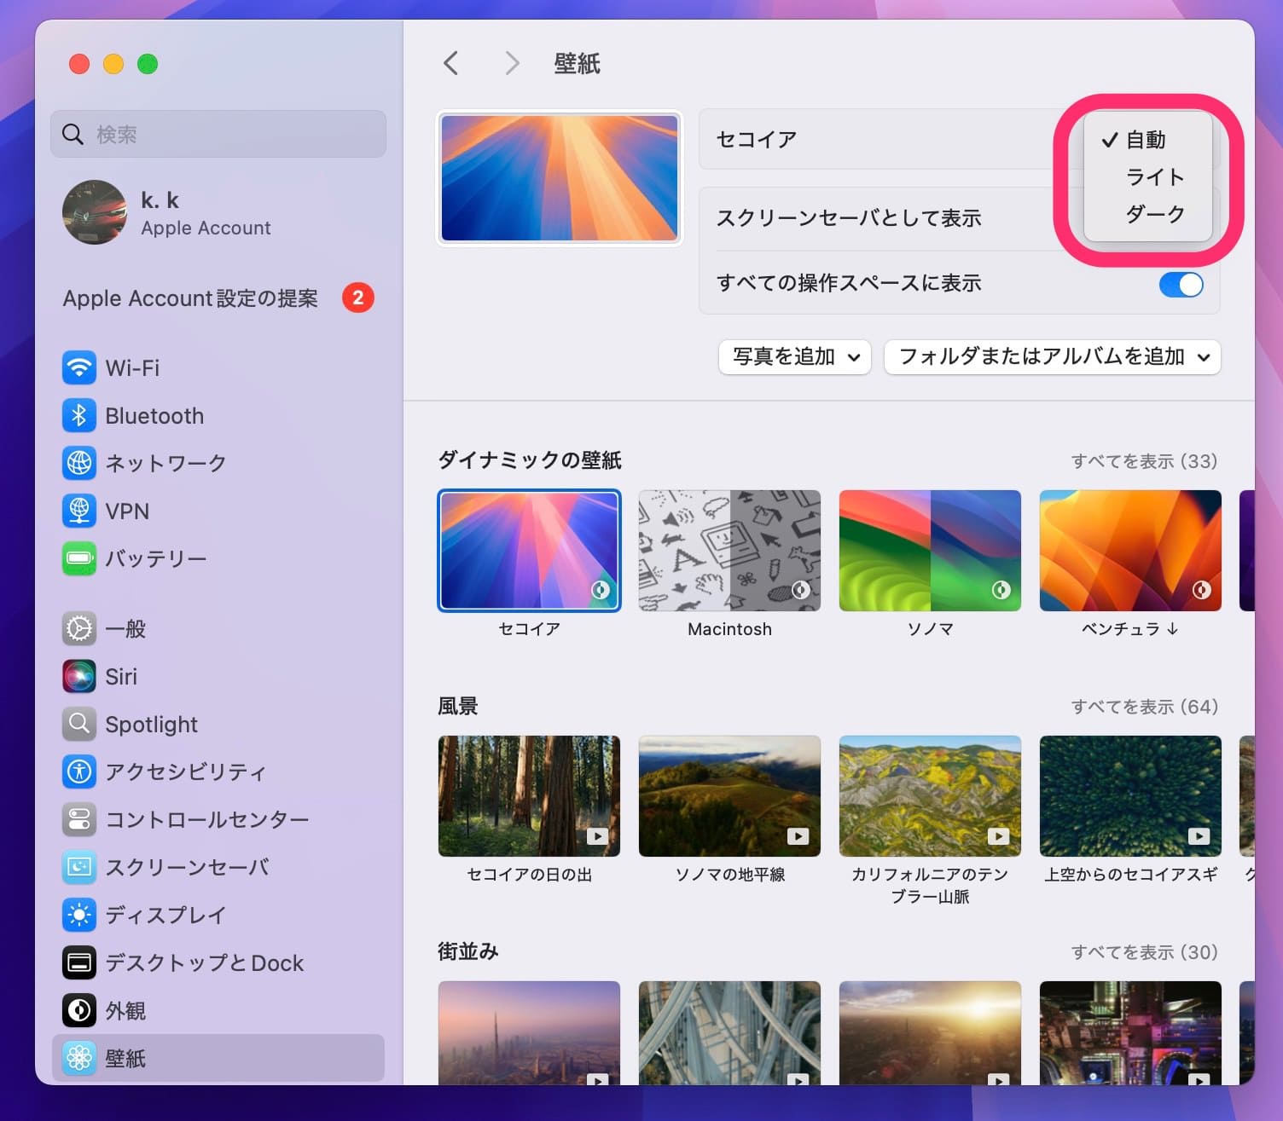The width and height of the screenshot is (1283, 1121).
Task: Click the red badge showing 2
Action: [358, 298]
